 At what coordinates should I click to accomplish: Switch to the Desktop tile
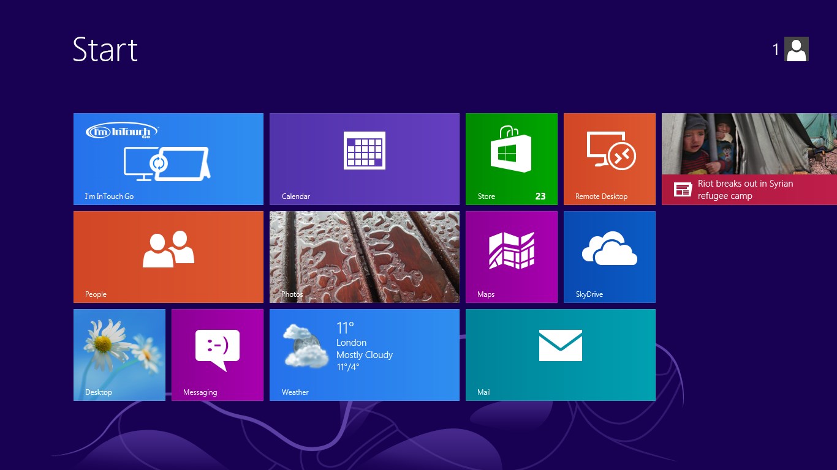(119, 355)
